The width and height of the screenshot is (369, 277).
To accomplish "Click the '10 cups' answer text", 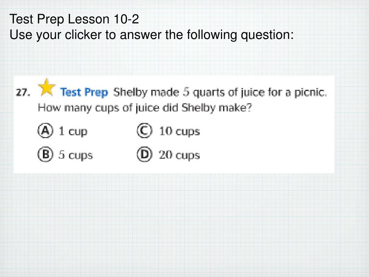I will tap(179, 131).
